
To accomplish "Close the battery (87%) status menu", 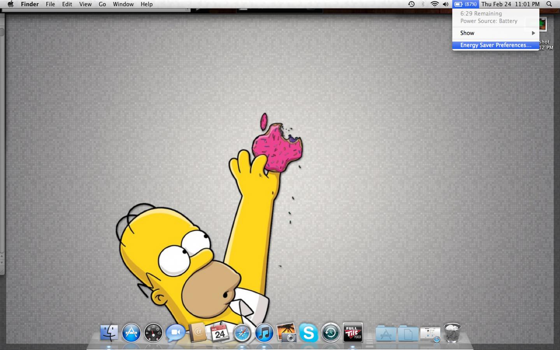I will coord(466,4).
